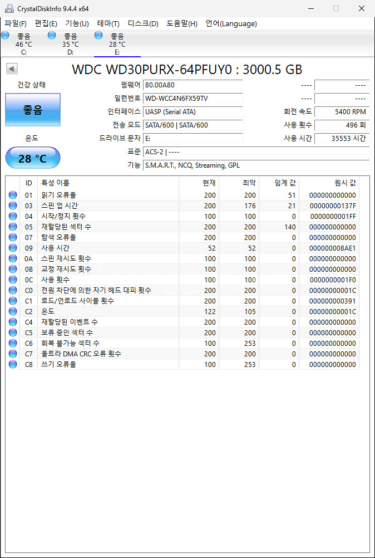Click status orb of attribute C6 회복 불가능 섹터 수

coord(13,344)
